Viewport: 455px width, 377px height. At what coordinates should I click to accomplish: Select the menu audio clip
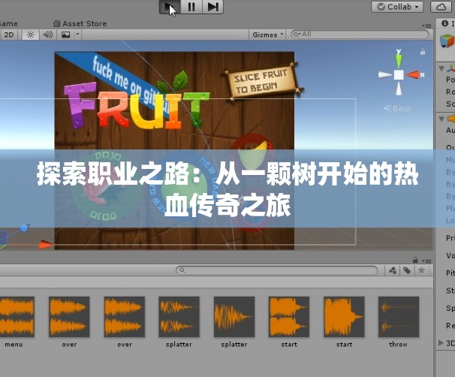(x=17, y=317)
